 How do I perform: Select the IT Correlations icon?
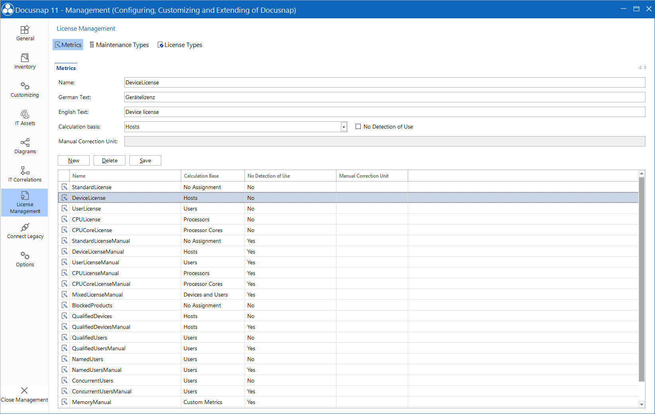[x=25, y=171]
